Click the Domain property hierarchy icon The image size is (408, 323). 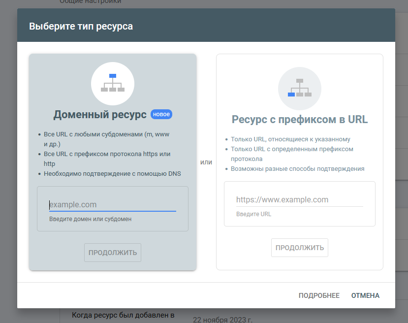tap(113, 84)
